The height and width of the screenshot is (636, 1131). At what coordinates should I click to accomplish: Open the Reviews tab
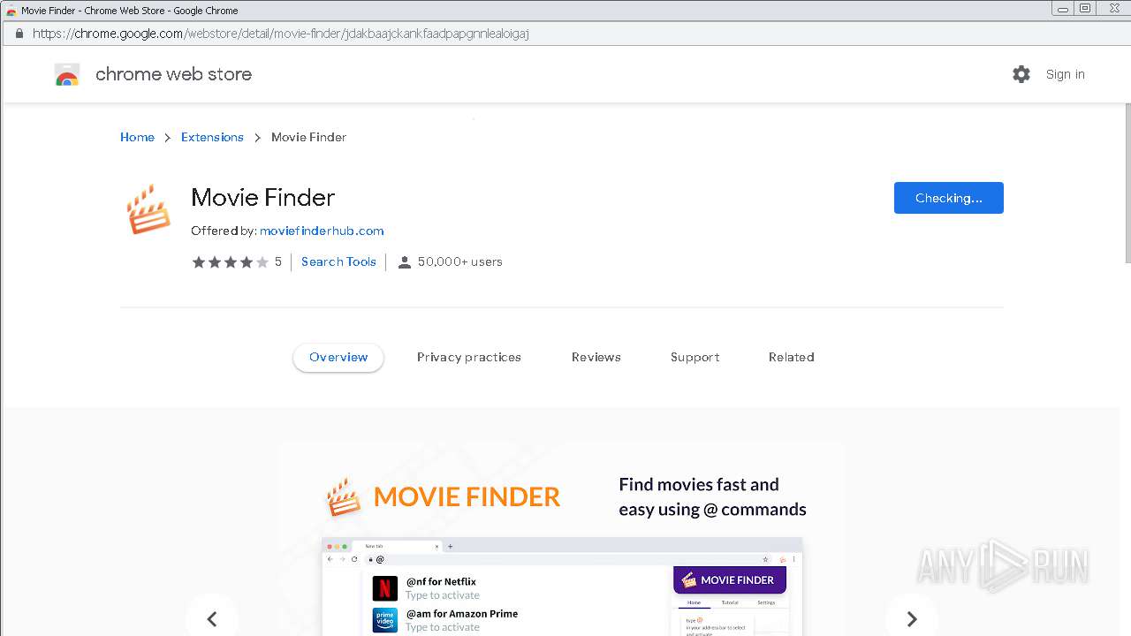click(596, 358)
